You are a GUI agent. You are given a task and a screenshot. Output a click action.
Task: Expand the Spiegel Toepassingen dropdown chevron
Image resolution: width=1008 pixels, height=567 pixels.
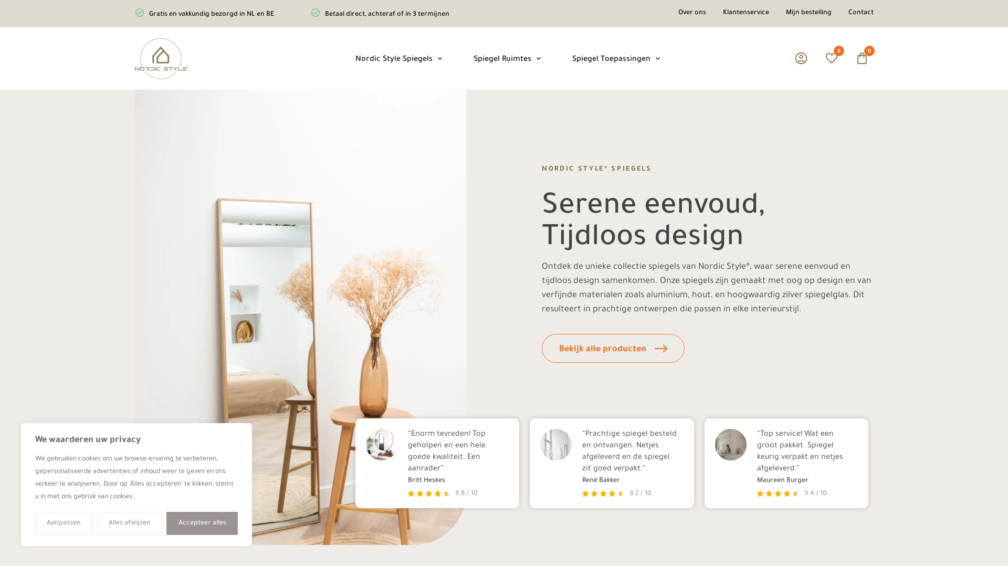coord(658,59)
